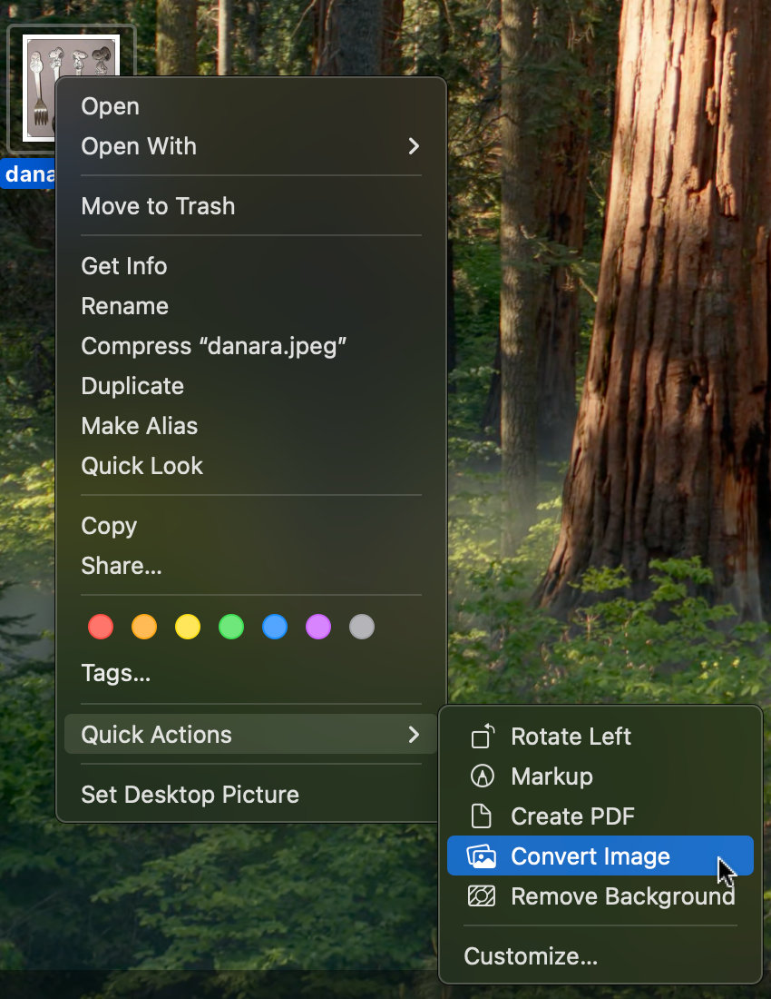Apply the blue tag color

(x=275, y=627)
